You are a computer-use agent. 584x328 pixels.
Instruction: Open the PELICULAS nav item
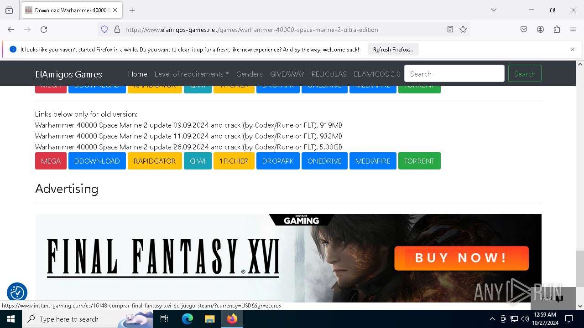(x=329, y=74)
